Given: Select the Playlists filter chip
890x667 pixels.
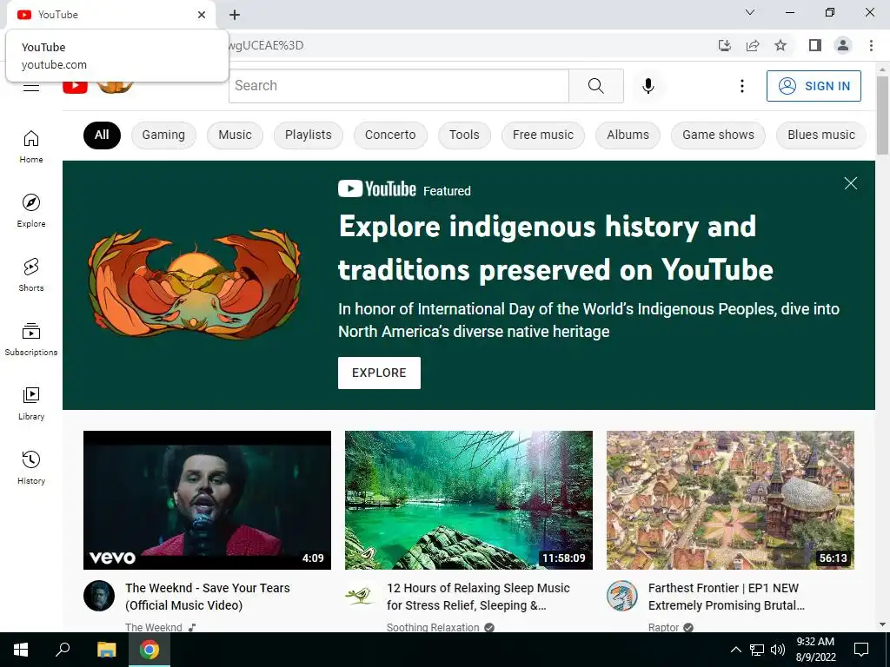Looking at the screenshot, I should (x=309, y=135).
